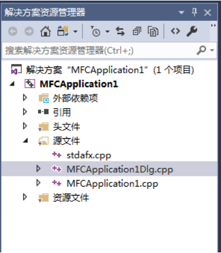Collapse the MFCApplication1 project node
Screen dimensions: 221x253
click(12, 84)
